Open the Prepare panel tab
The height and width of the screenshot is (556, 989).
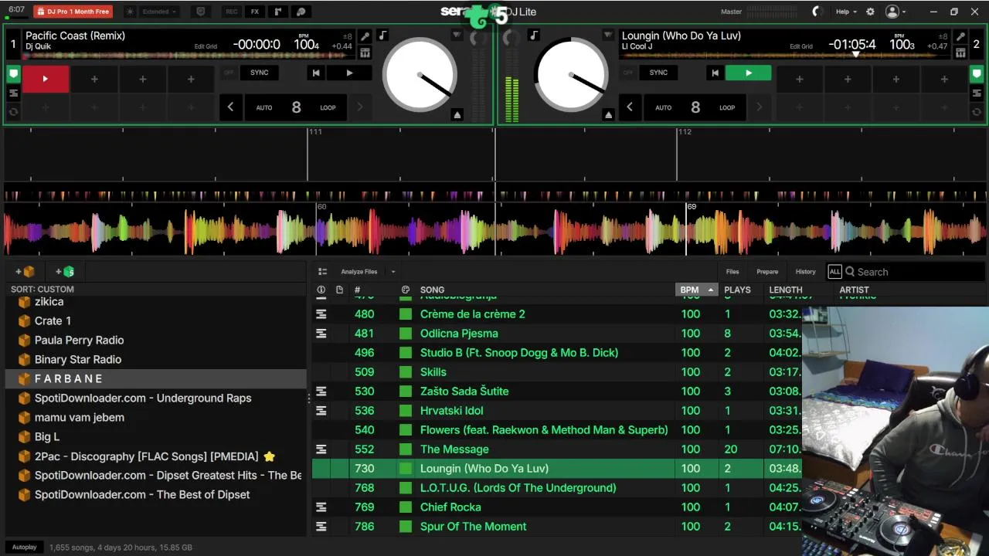tap(767, 272)
